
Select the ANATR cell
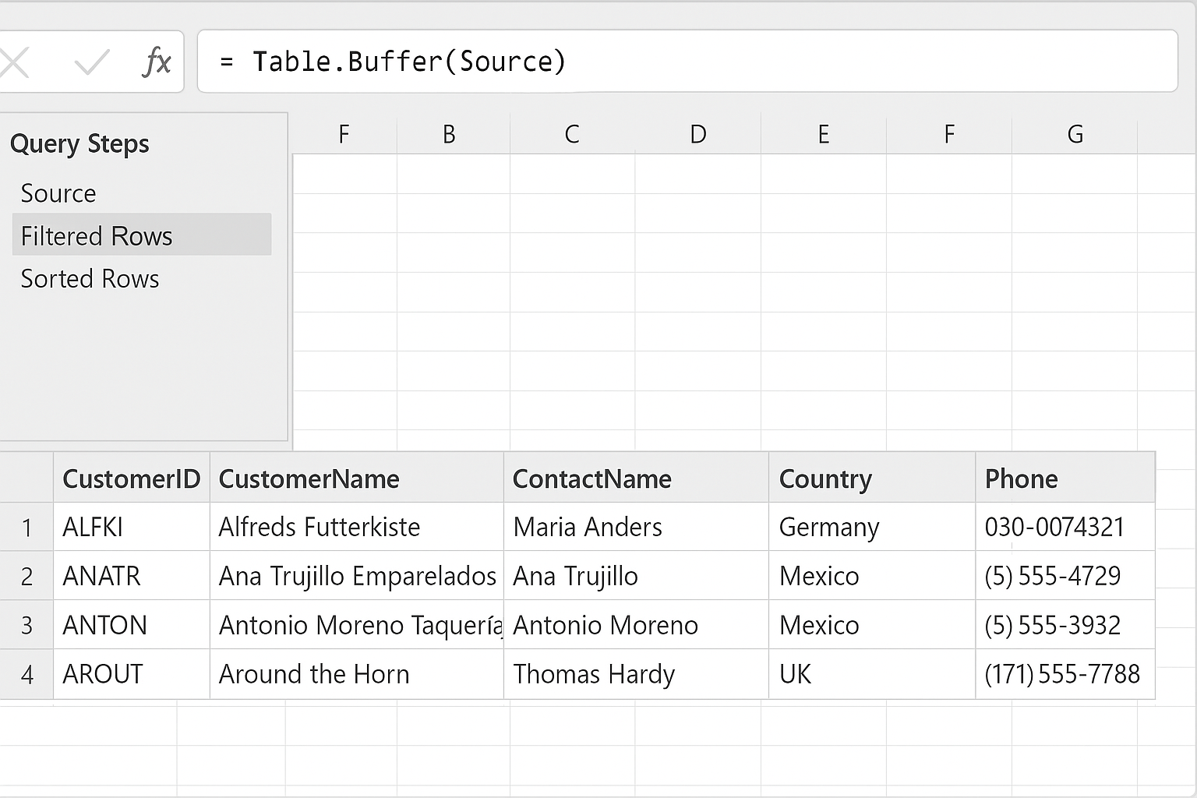point(131,577)
